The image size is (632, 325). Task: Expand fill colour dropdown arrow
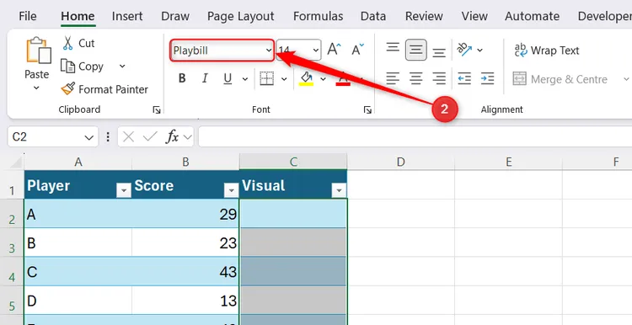click(x=323, y=79)
